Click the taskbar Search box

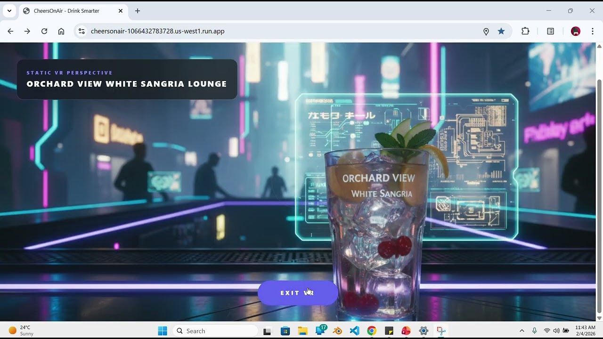pos(215,331)
